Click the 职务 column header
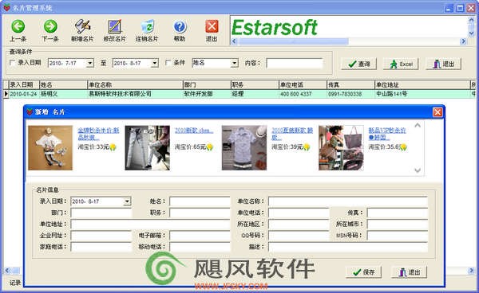 (255, 84)
